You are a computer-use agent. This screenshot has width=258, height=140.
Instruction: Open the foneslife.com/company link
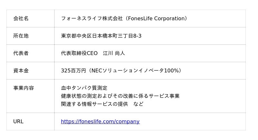100,122
